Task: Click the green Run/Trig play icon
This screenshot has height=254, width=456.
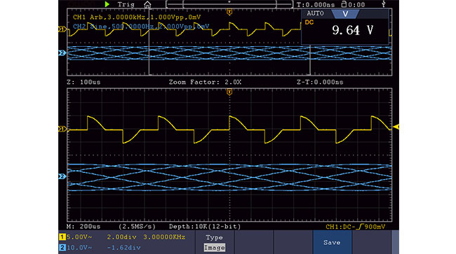Action: pyautogui.click(x=107, y=4)
